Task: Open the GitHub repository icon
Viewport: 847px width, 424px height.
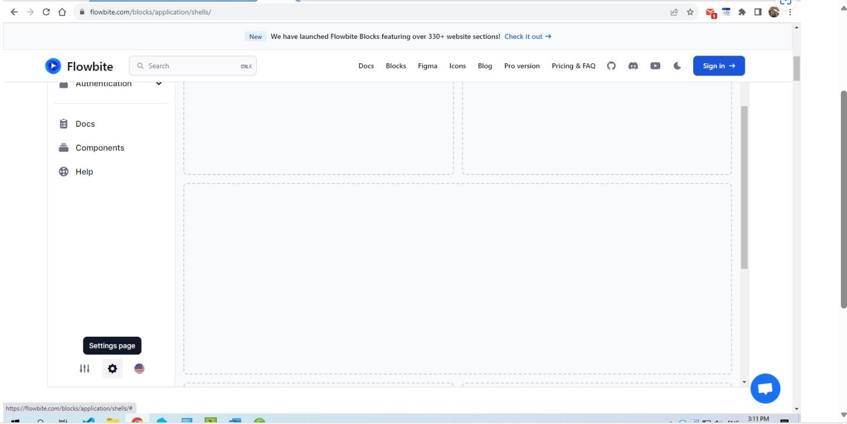Action: [611, 66]
